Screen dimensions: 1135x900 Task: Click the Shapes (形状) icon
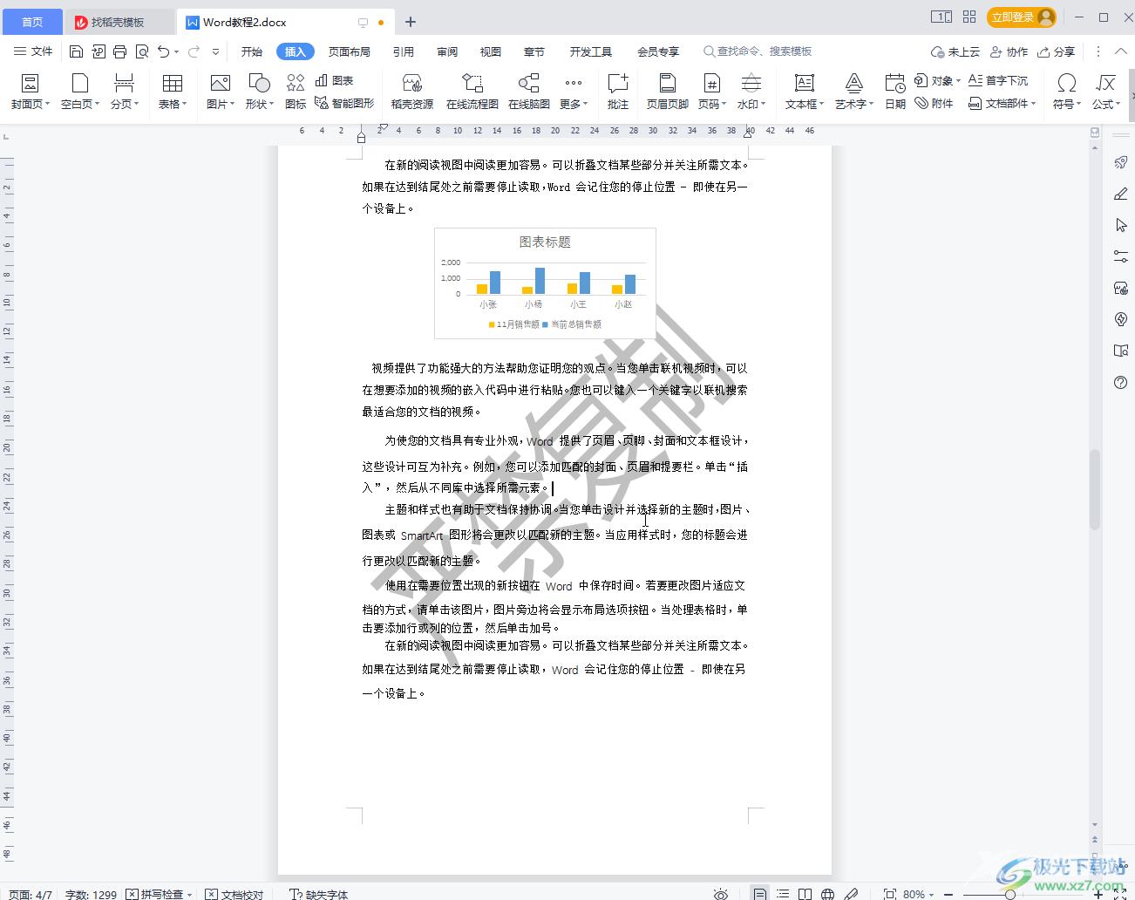click(259, 84)
